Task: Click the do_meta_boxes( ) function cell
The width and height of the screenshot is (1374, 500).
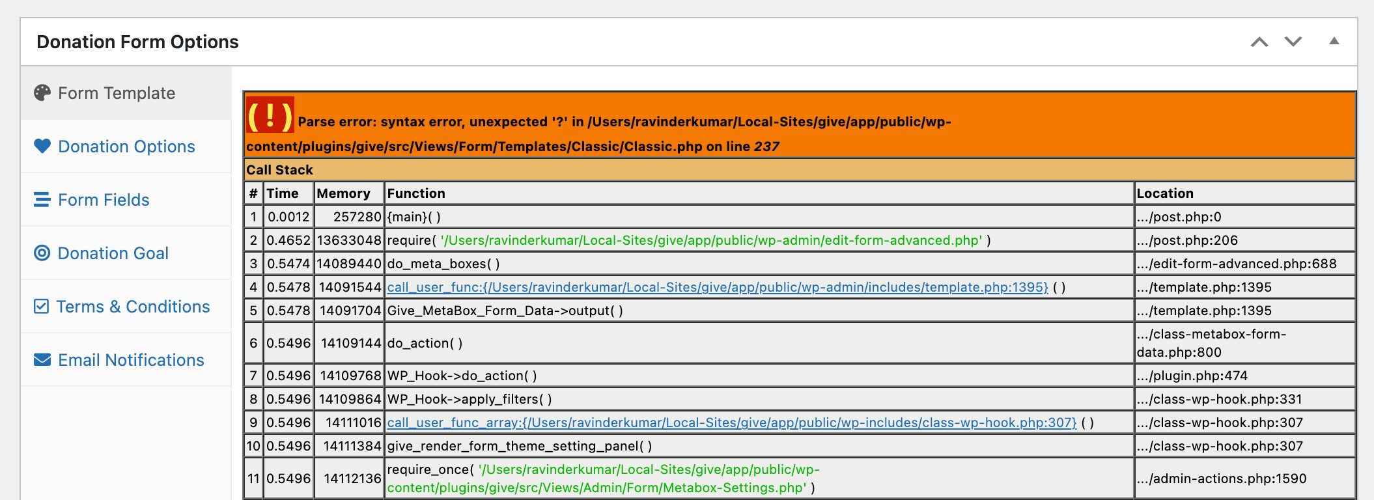Action: coord(759,264)
